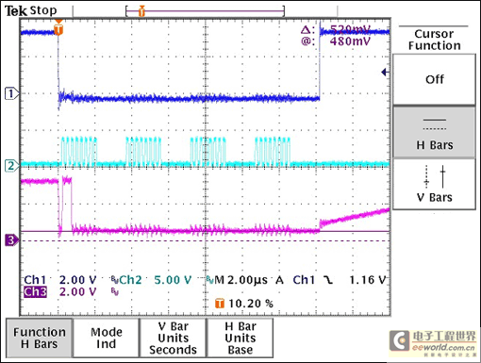Click the 1.16 V trigger level readout
This screenshot has width=481, height=363.
368,280
